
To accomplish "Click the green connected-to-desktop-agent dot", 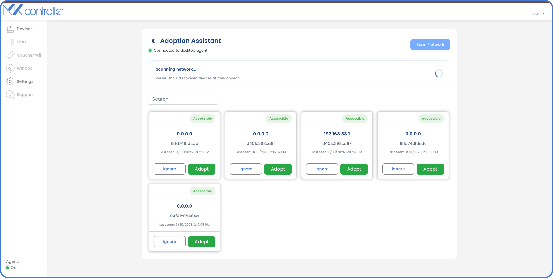I will (150, 50).
